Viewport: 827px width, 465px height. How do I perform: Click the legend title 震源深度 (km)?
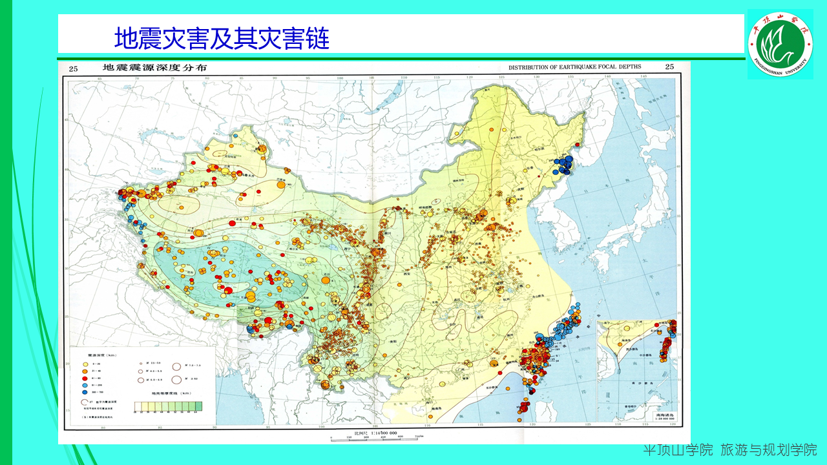(x=101, y=356)
